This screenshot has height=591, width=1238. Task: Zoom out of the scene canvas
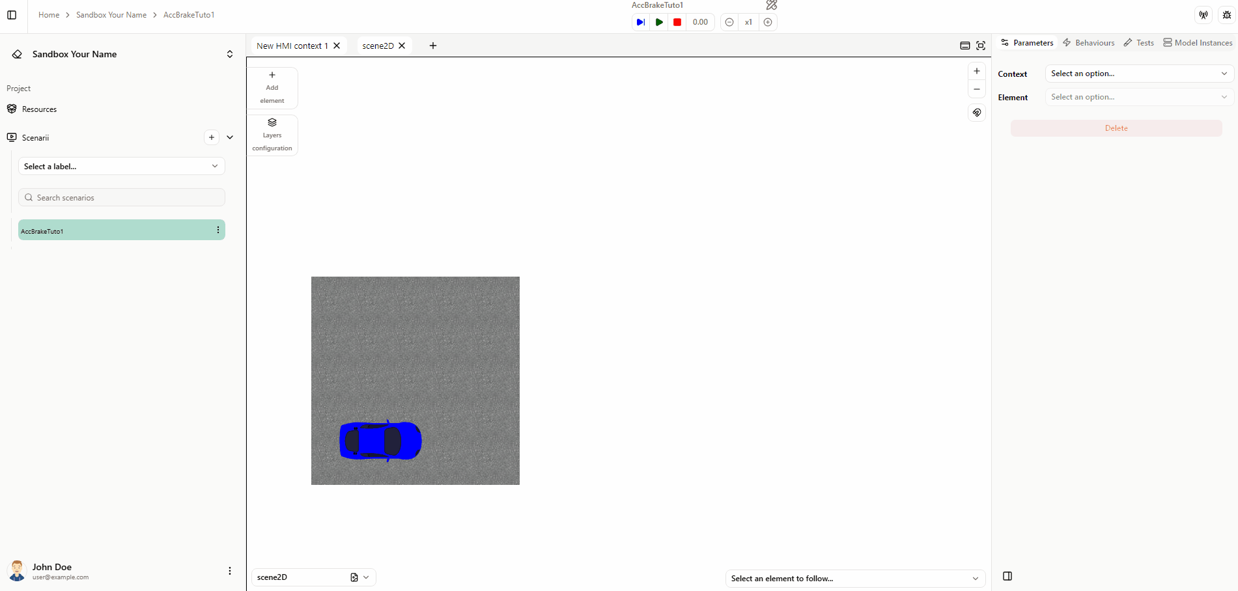977,89
